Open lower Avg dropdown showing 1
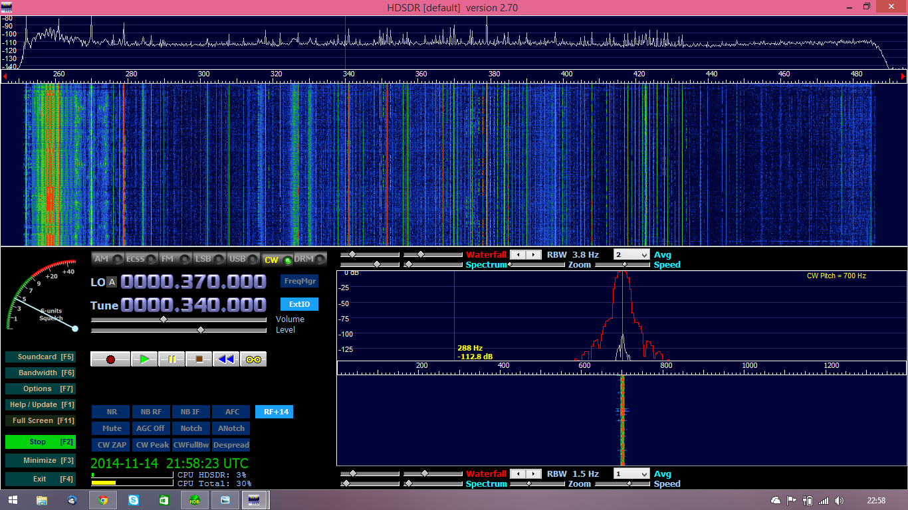 (x=631, y=473)
